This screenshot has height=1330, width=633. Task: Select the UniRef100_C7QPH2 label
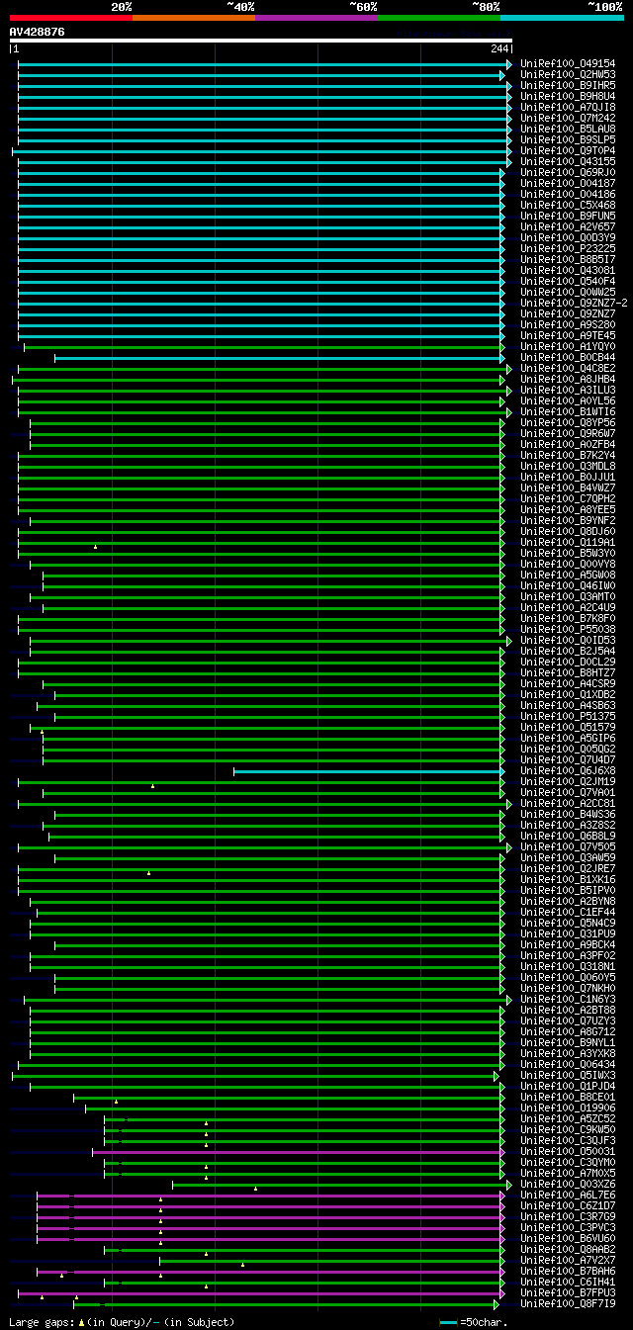tap(568, 499)
